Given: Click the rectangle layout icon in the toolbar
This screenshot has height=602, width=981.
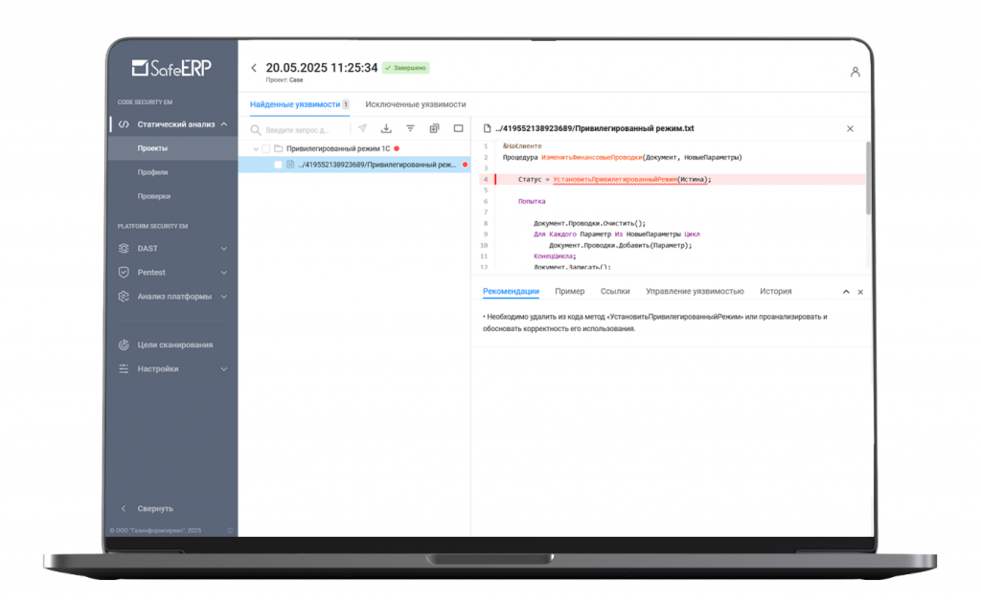Looking at the screenshot, I should pos(458,128).
